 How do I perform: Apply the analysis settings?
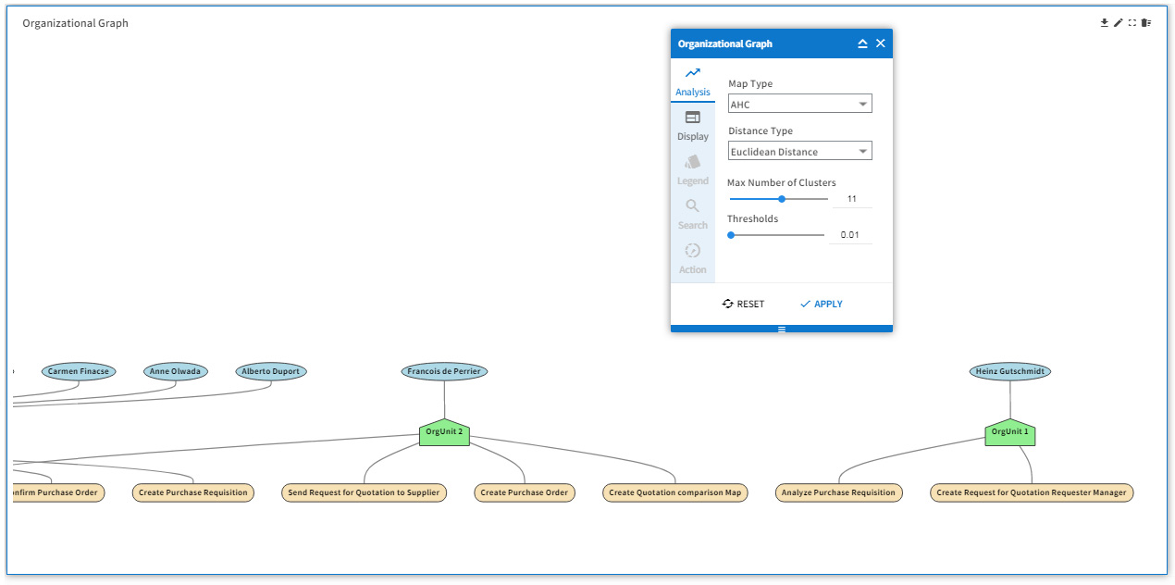click(x=822, y=304)
